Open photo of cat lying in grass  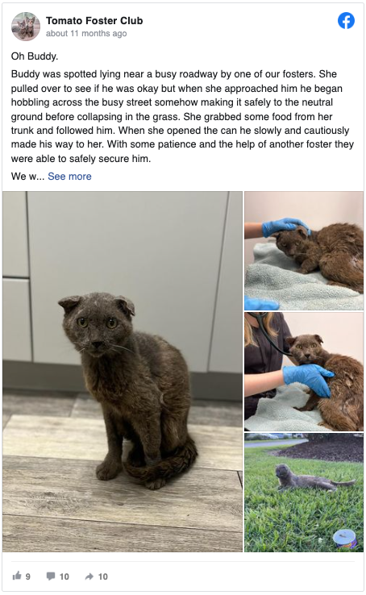[x=304, y=492]
